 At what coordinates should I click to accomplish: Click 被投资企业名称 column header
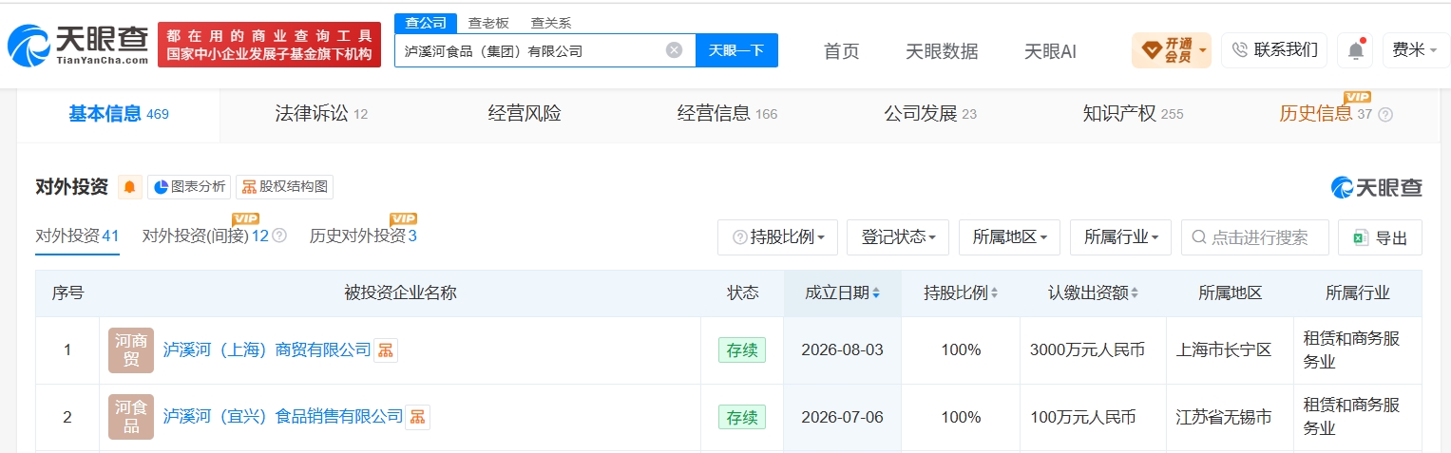coord(400,293)
